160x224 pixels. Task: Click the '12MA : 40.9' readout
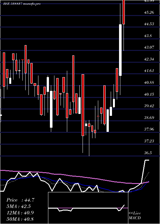pyautogui.click(x=20, y=213)
